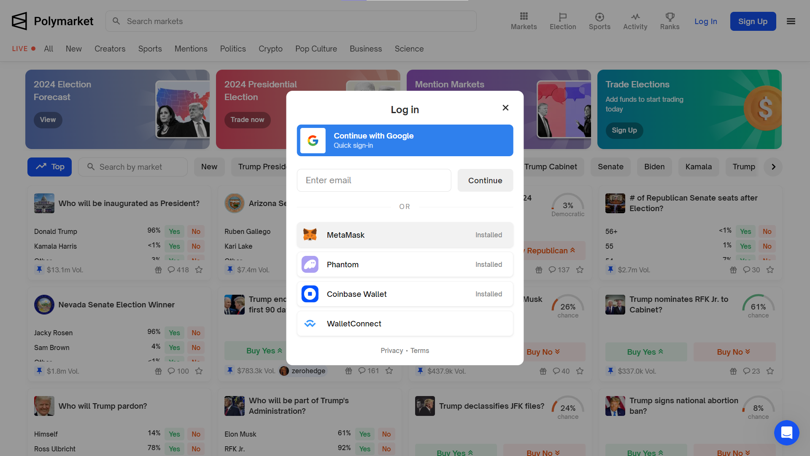810x456 pixels.
Task: Open Ranks in the top navigation
Action: click(x=670, y=21)
